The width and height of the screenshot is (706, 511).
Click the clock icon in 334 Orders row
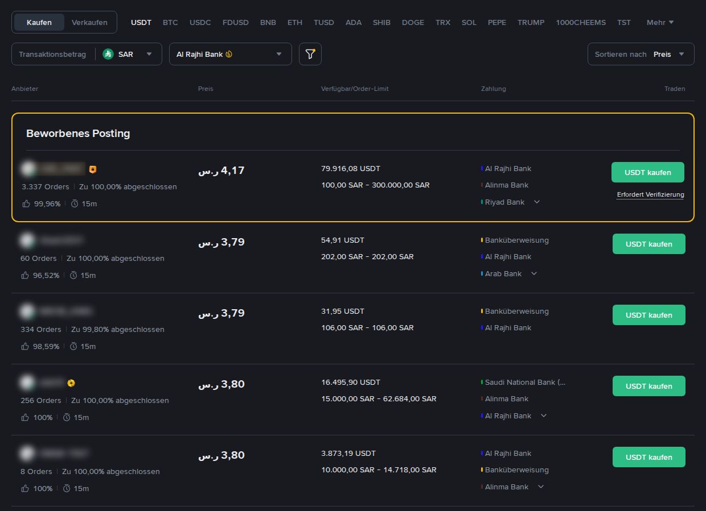[73, 346]
